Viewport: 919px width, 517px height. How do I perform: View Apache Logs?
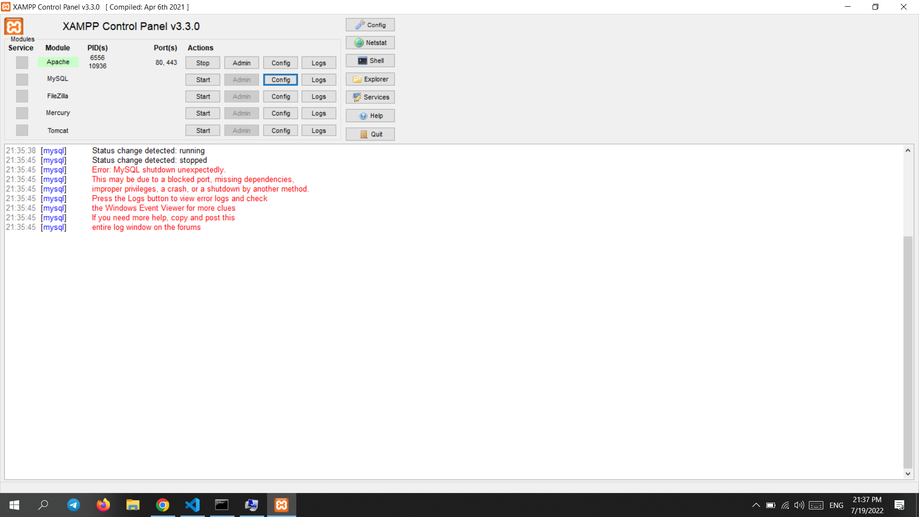pyautogui.click(x=319, y=63)
